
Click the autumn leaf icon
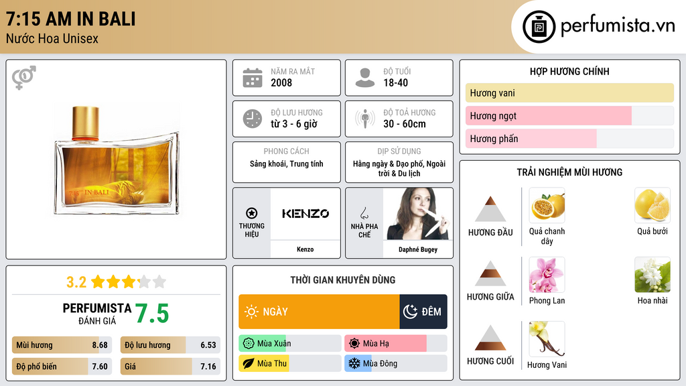(249, 364)
